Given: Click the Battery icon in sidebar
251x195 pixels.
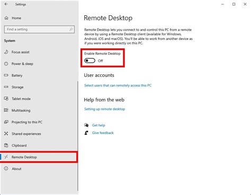Looking at the screenshot, I should [6, 75].
